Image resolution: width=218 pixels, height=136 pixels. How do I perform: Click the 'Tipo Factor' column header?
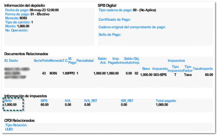(188, 69)
